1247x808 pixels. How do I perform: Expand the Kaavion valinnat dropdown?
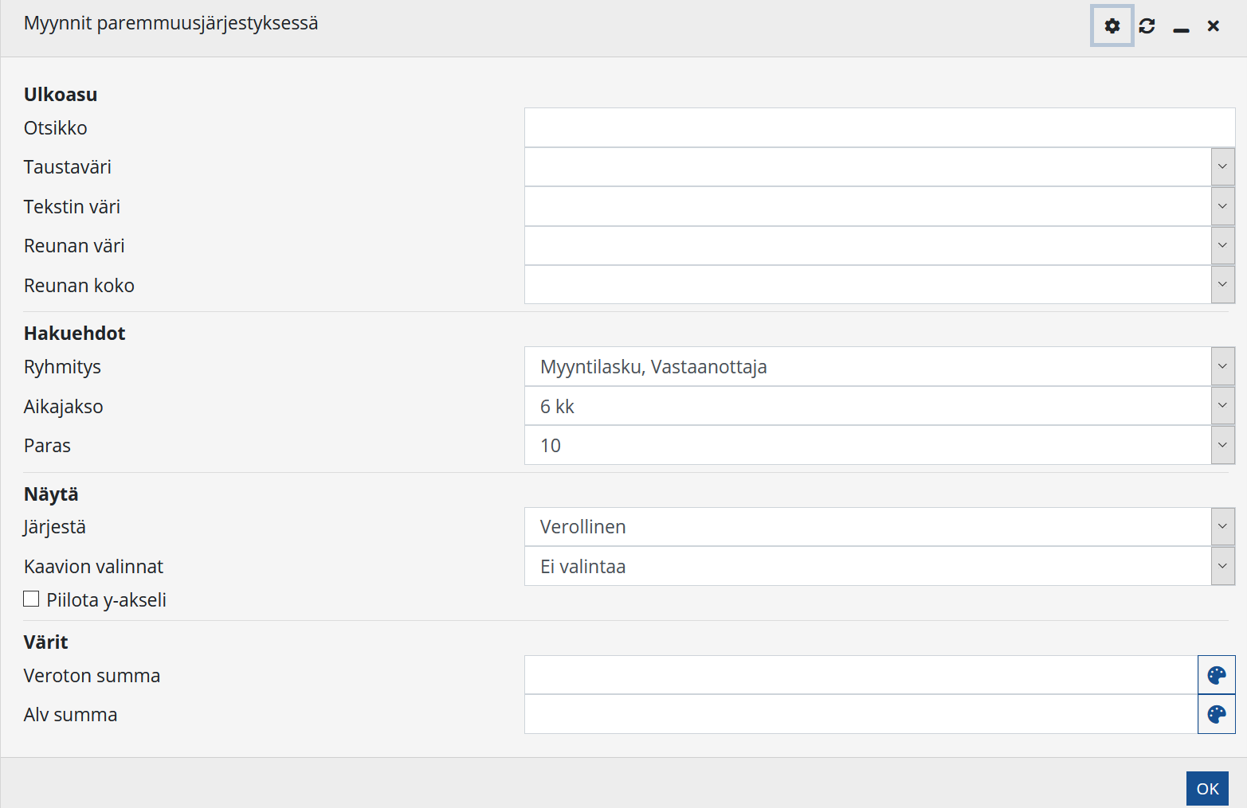tap(1222, 566)
